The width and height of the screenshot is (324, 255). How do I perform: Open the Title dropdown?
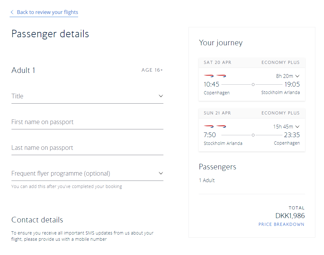tap(87, 96)
